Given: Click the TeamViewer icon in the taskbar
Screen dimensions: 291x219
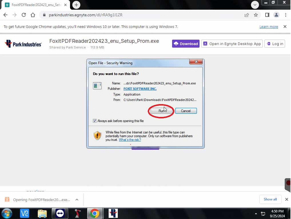Looking at the screenshot, I should coord(60,213).
